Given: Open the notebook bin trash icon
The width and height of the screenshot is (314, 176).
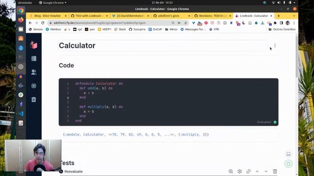Looking at the screenshot, I should [x=34, y=99].
